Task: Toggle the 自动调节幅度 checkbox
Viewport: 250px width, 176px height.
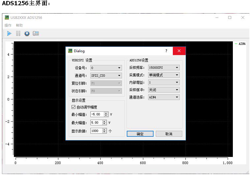Action: [73, 107]
